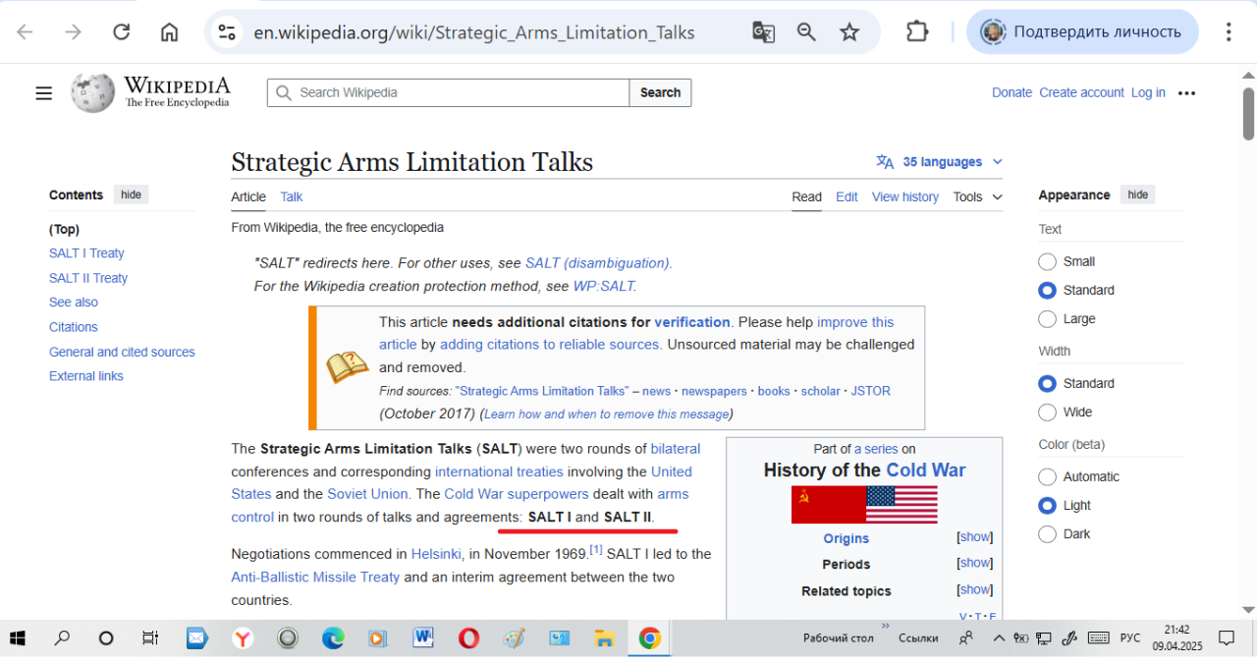The width and height of the screenshot is (1257, 664).
Task: Show the Origins section in Cold War box
Action: coord(974,537)
